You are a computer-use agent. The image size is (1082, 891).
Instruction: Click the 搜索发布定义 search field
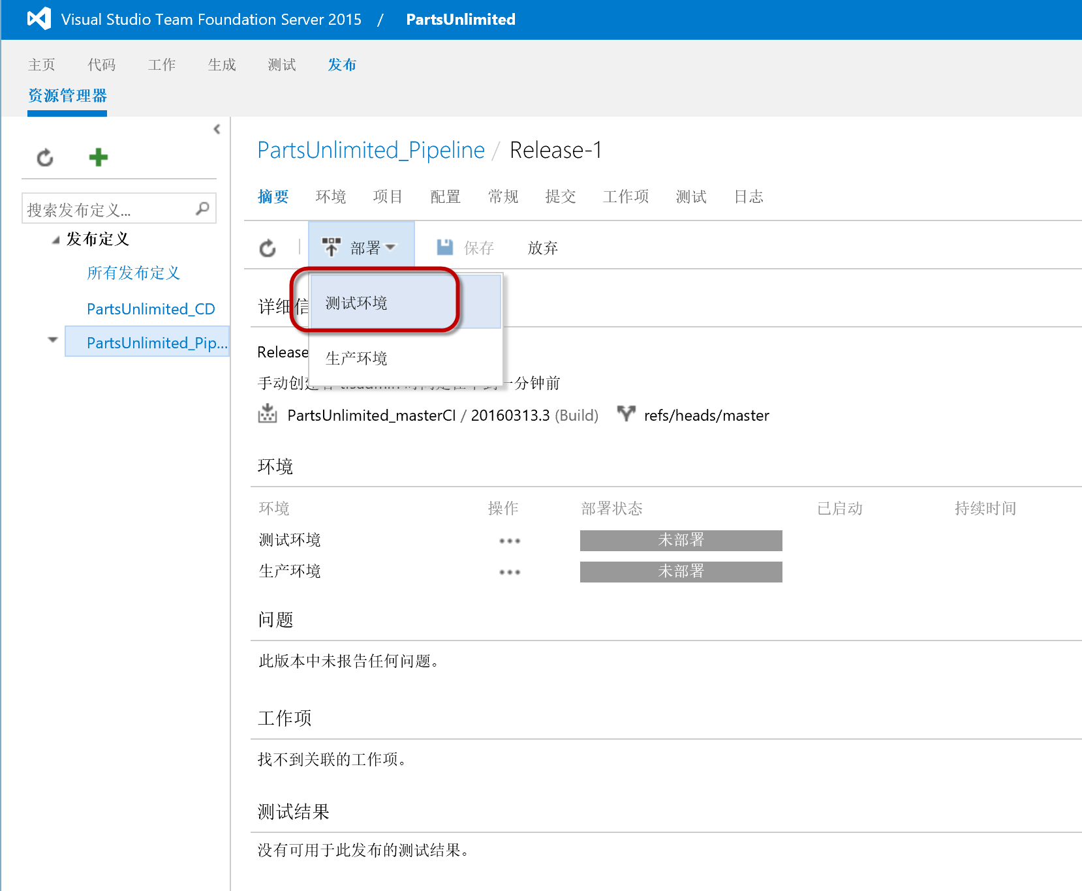click(x=119, y=209)
